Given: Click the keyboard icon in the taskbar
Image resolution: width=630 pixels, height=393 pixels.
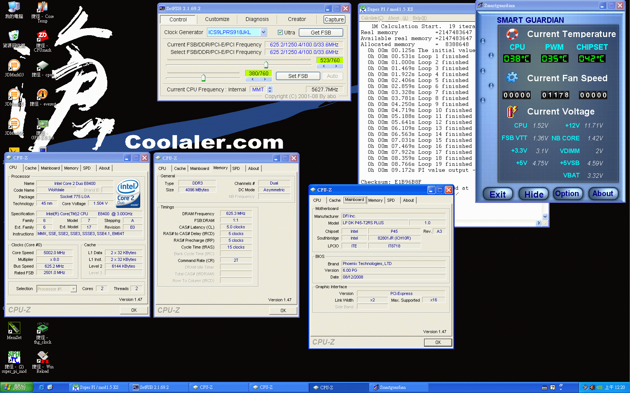Looking at the screenshot, I should pyautogui.click(x=544, y=388).
